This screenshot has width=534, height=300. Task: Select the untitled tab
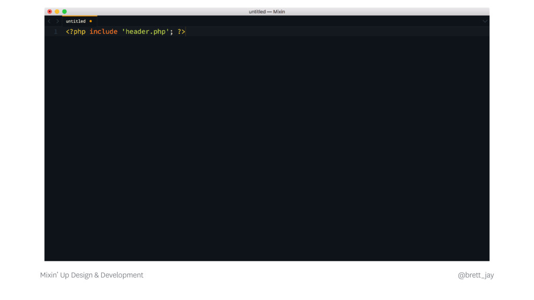click(79, 21)
